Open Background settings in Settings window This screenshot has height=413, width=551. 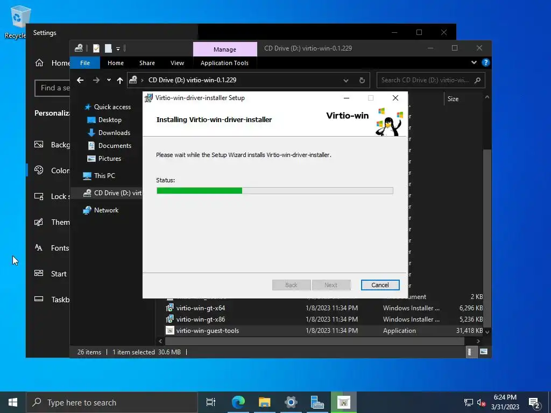coord(52,145)
